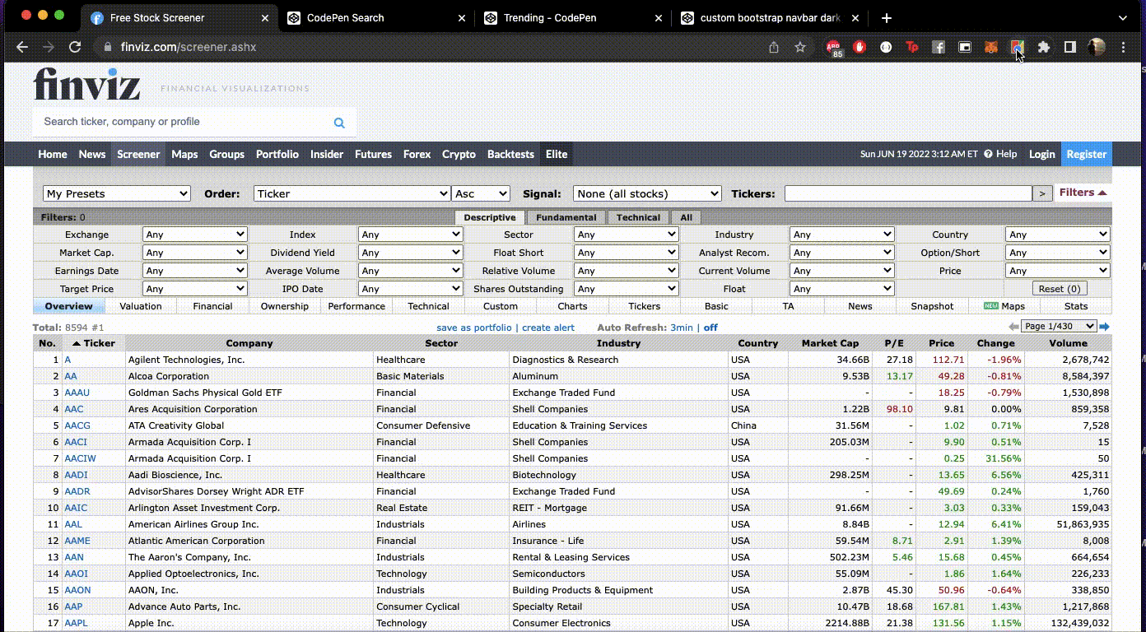The width and height of the screenshot is (1146, 632).
Task: Open the Performance view tab
Action: coord(356,306)
